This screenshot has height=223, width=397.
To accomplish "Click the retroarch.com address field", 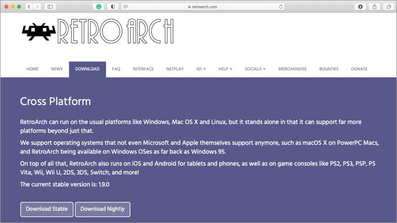I will pyautogui.click(x=202, y=6).
